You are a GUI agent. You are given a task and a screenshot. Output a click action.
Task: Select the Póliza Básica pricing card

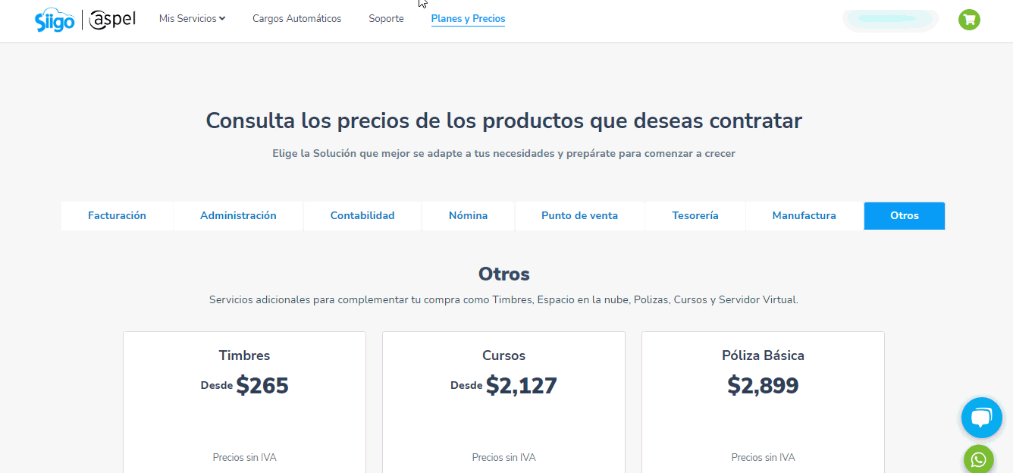click(x=763, y=402)
